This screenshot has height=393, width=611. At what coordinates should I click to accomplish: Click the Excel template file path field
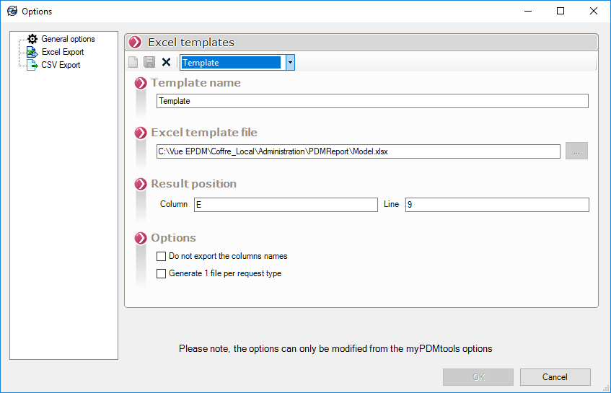point(358,151)
